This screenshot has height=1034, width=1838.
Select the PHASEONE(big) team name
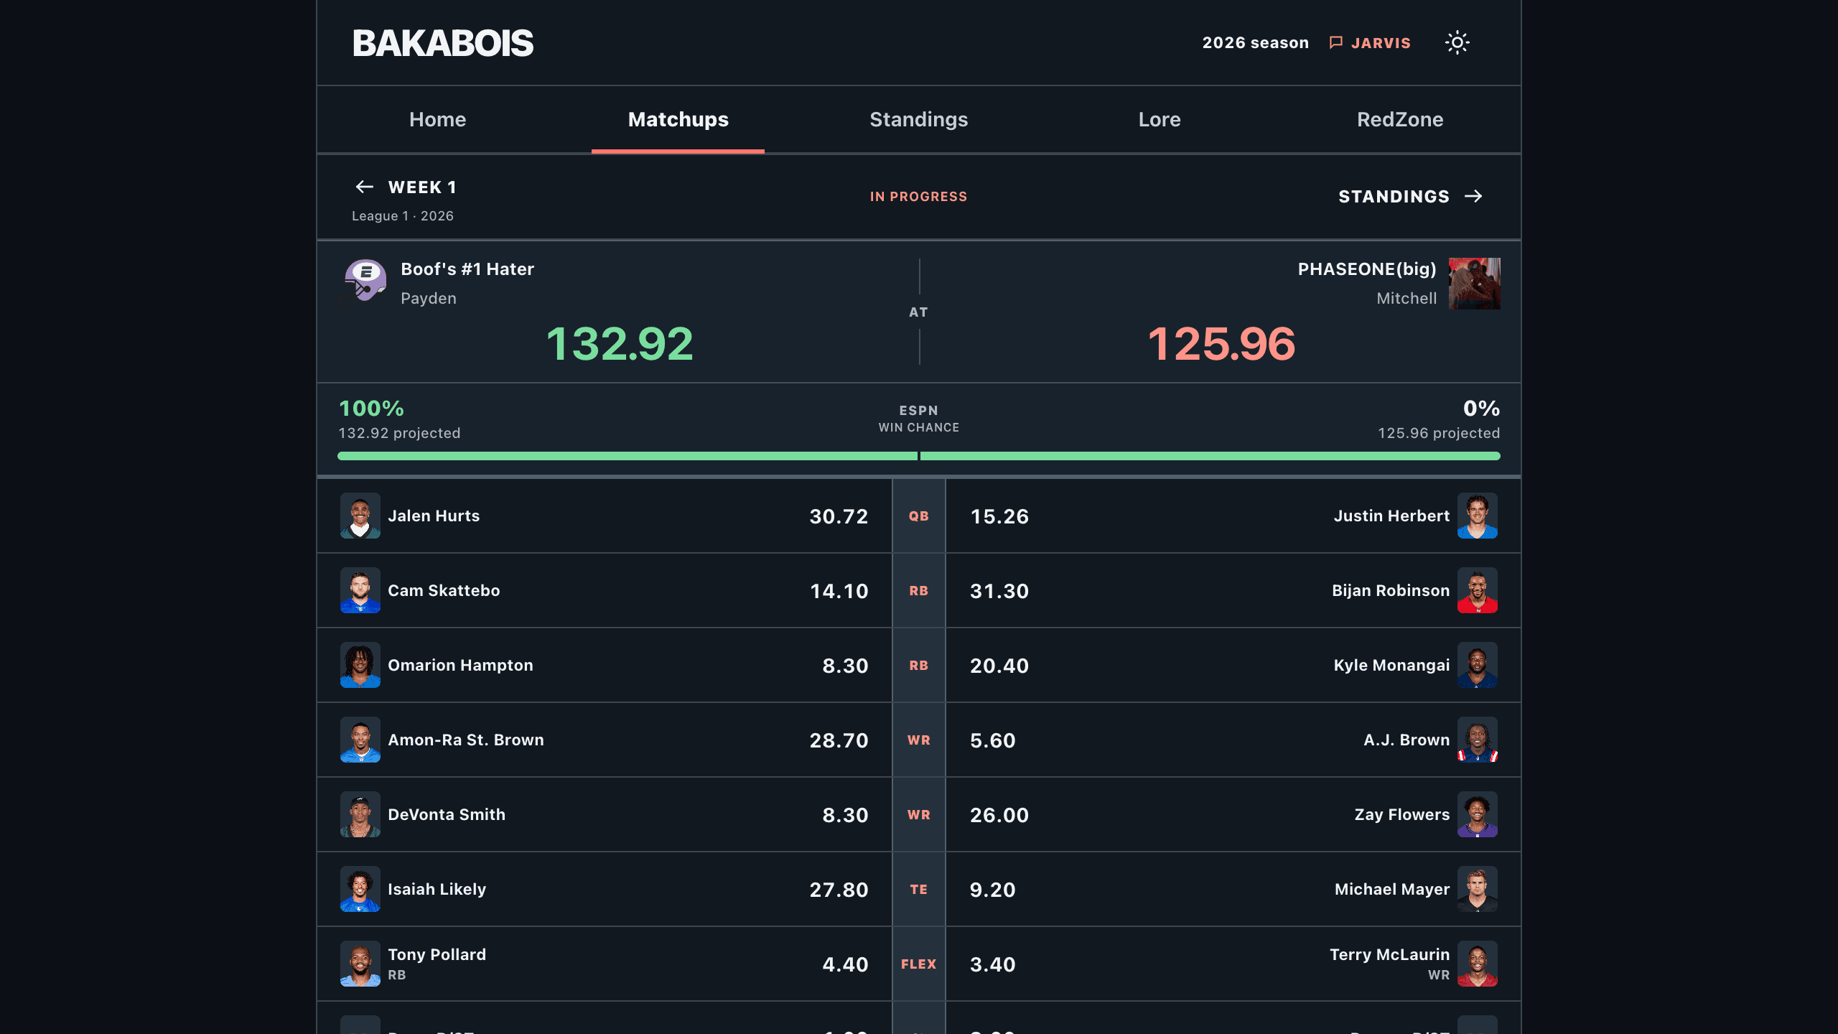[1367, 269]
